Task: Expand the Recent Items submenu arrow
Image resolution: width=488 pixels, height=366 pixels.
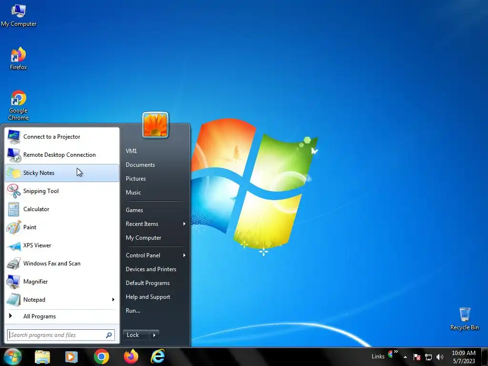Action: [x=184, y=224]
